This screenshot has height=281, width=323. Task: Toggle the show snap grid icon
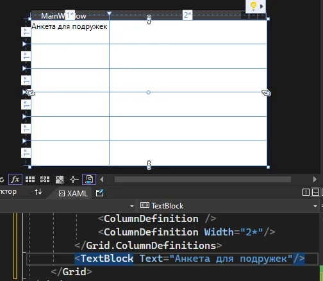click(x=30, y=180)
